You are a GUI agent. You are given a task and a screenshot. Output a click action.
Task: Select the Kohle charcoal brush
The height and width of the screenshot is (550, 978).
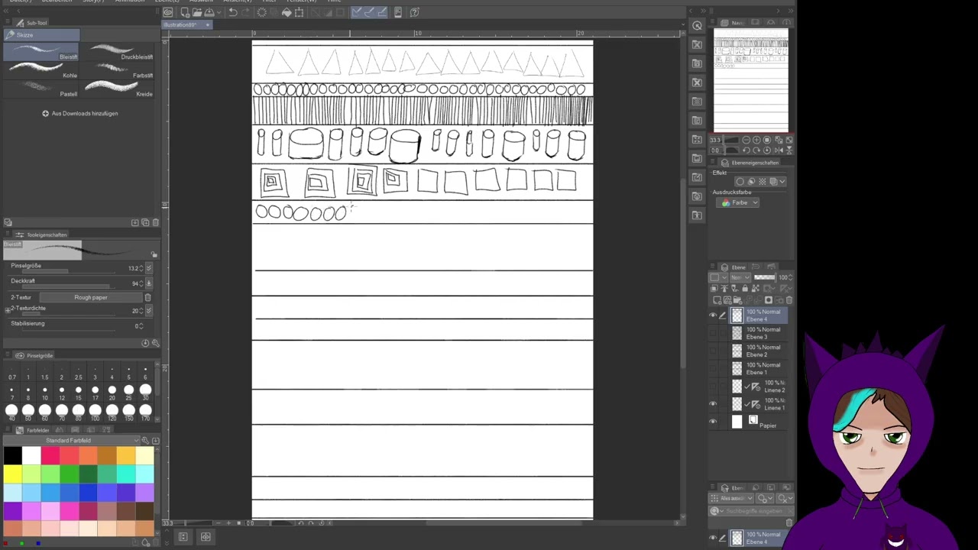pyautogui.click(x=41, y=70)
